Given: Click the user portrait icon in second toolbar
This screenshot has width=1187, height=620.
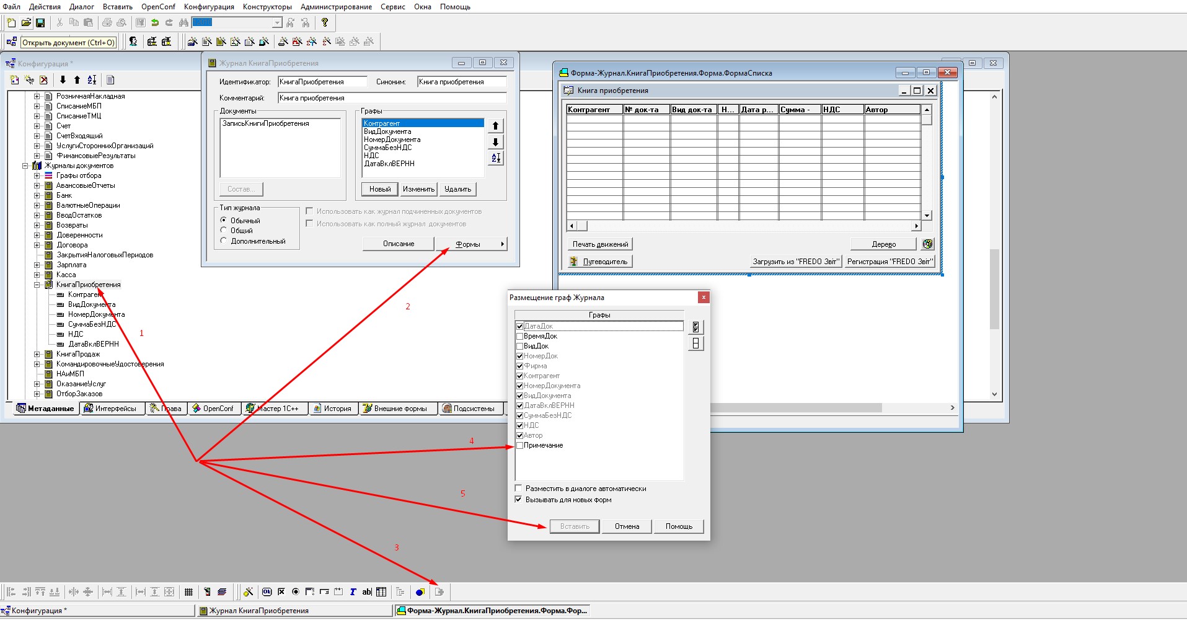Looking at the screenshot, I should pos(133,42).
